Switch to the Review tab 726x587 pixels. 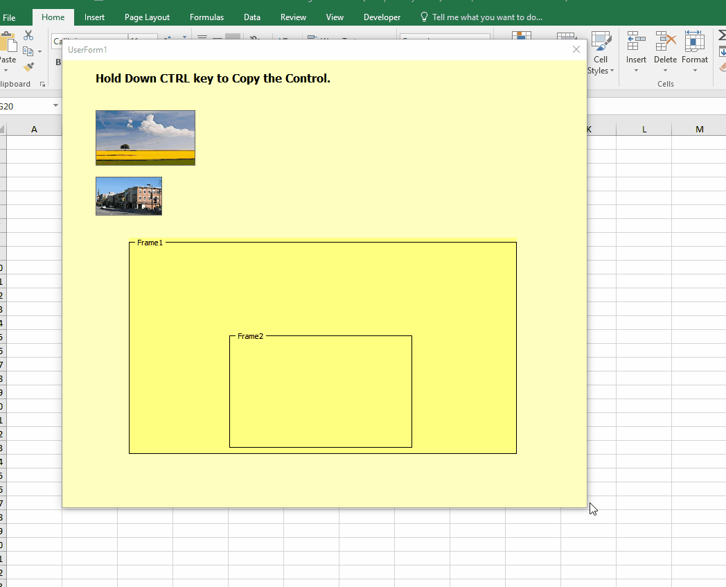click(x=293, y=17)
